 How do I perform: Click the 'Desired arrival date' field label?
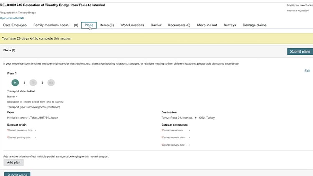coord(172,130)
